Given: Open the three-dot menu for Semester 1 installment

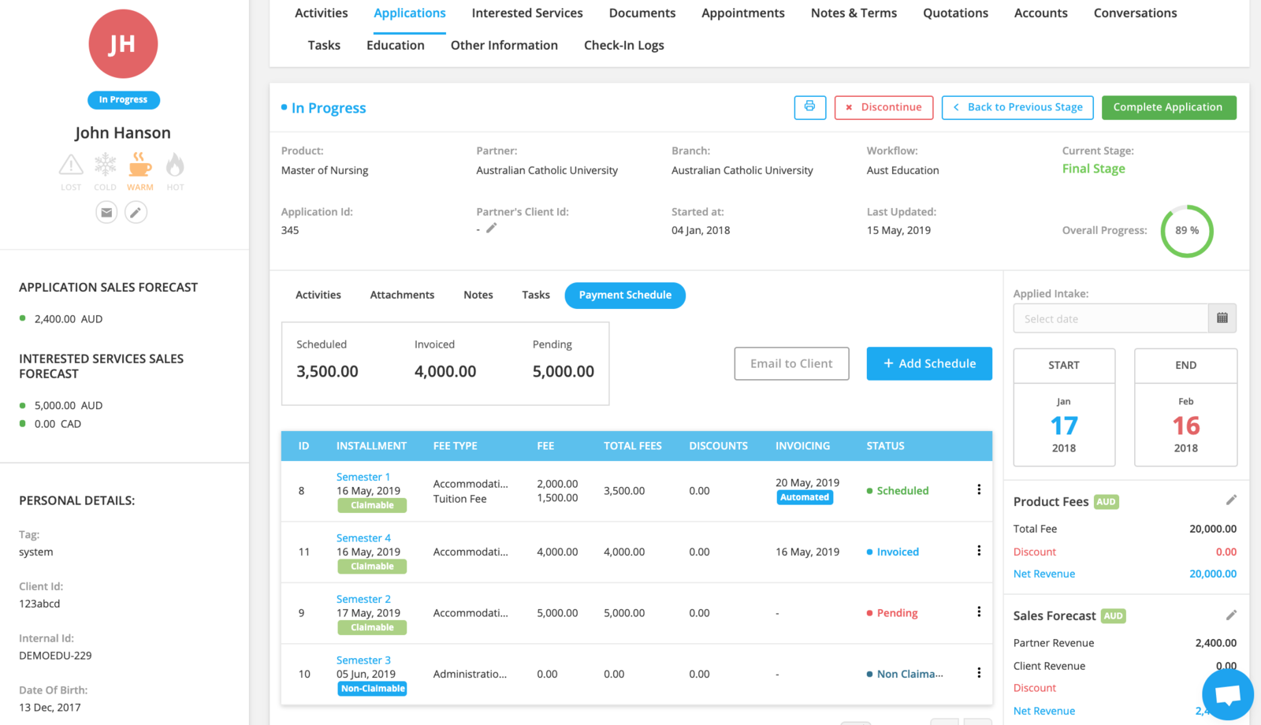Looking at the screenshot, I should click(979, 489).
